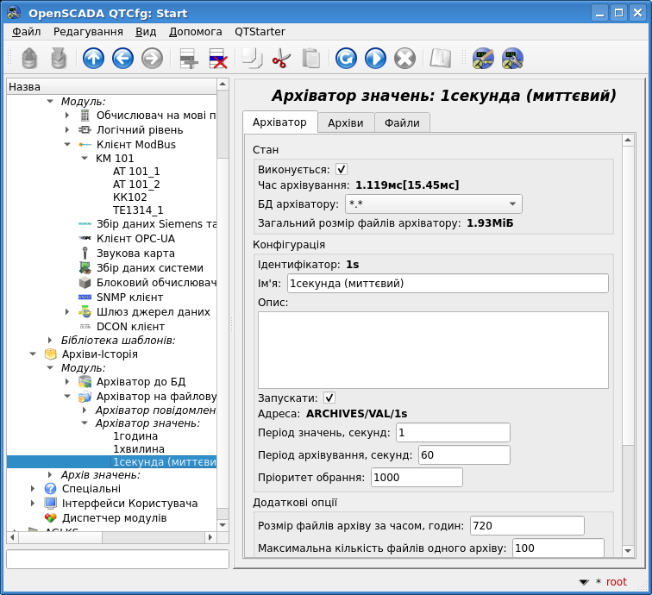
Task: Stop periodic refresh with X icon
Action: pyautogui.click(x=405, y=58)
